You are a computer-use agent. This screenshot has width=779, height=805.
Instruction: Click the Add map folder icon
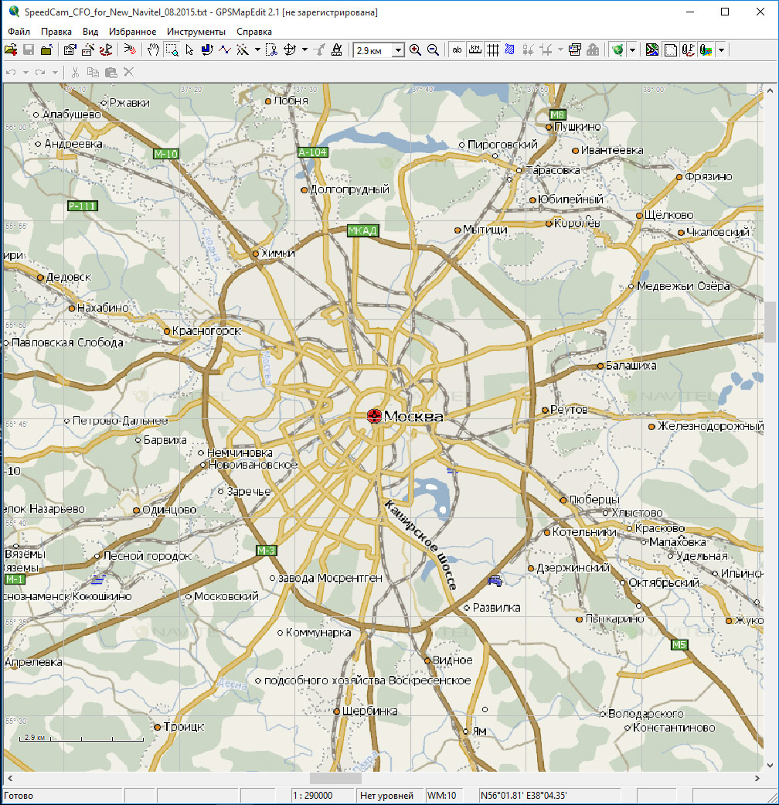(x=46, y=49)
